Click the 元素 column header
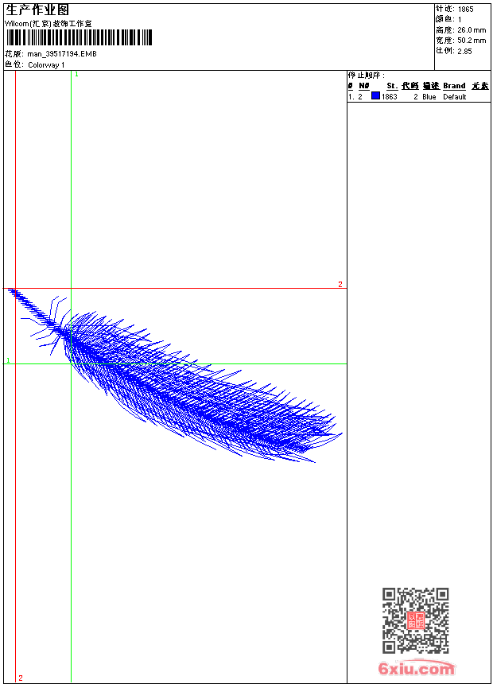The width and height of the screenshot is (493, 684). point(480,86)
